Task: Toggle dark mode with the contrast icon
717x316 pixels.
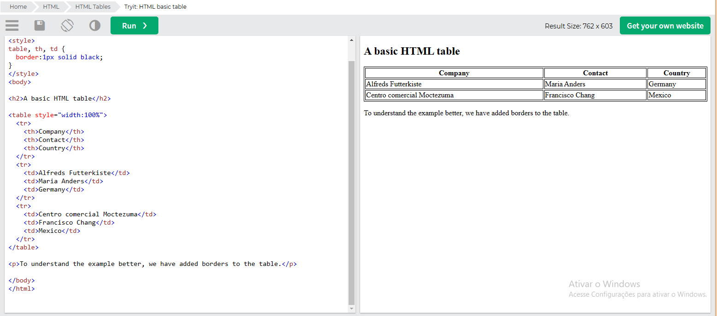Action: (x=95, y=25)
